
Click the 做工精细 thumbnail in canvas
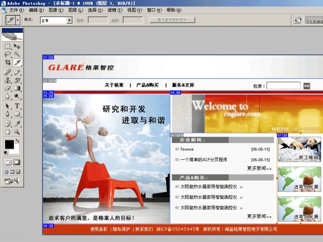pos(299,149)
